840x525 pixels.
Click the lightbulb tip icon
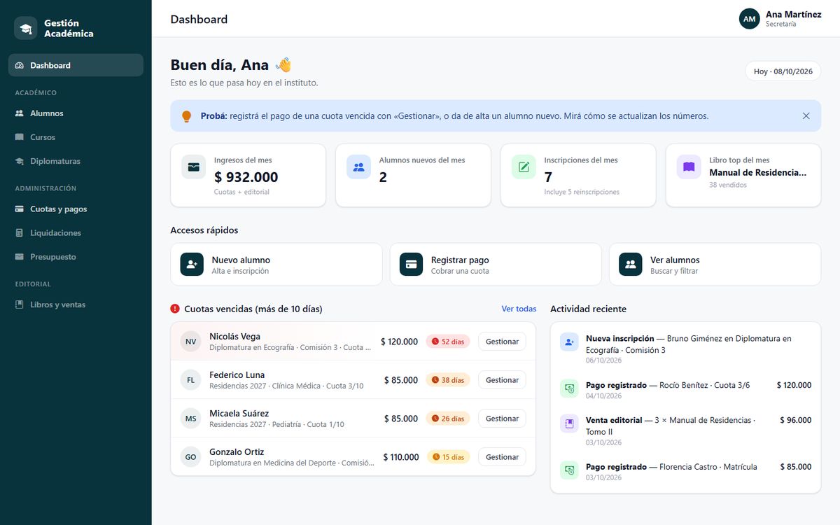(186, 116)
